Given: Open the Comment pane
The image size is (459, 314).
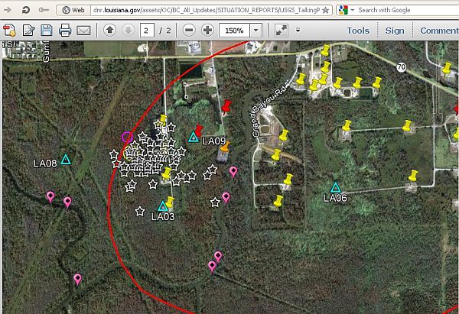Looking at the screenshot, I should pyautogui.click(x=439, y=31).
